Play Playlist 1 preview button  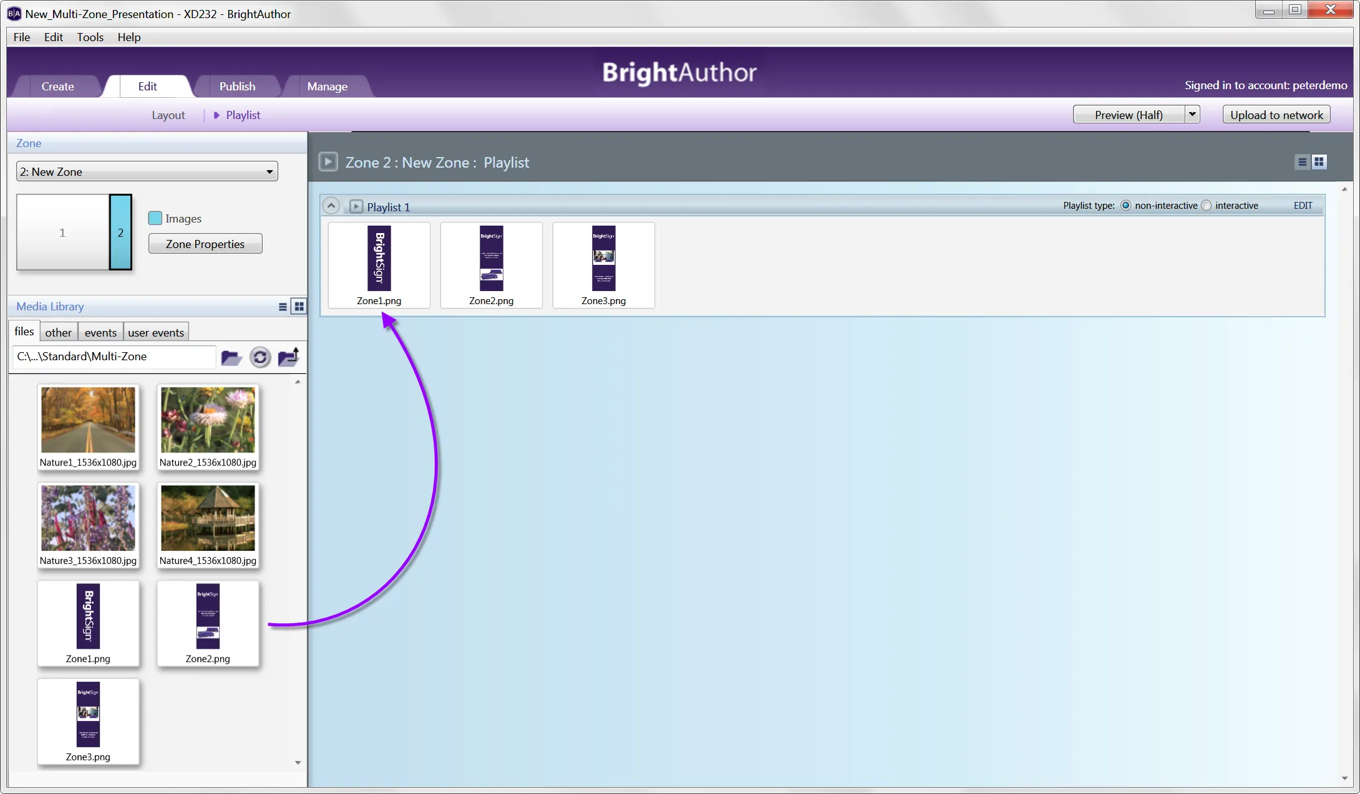(356, 206)
